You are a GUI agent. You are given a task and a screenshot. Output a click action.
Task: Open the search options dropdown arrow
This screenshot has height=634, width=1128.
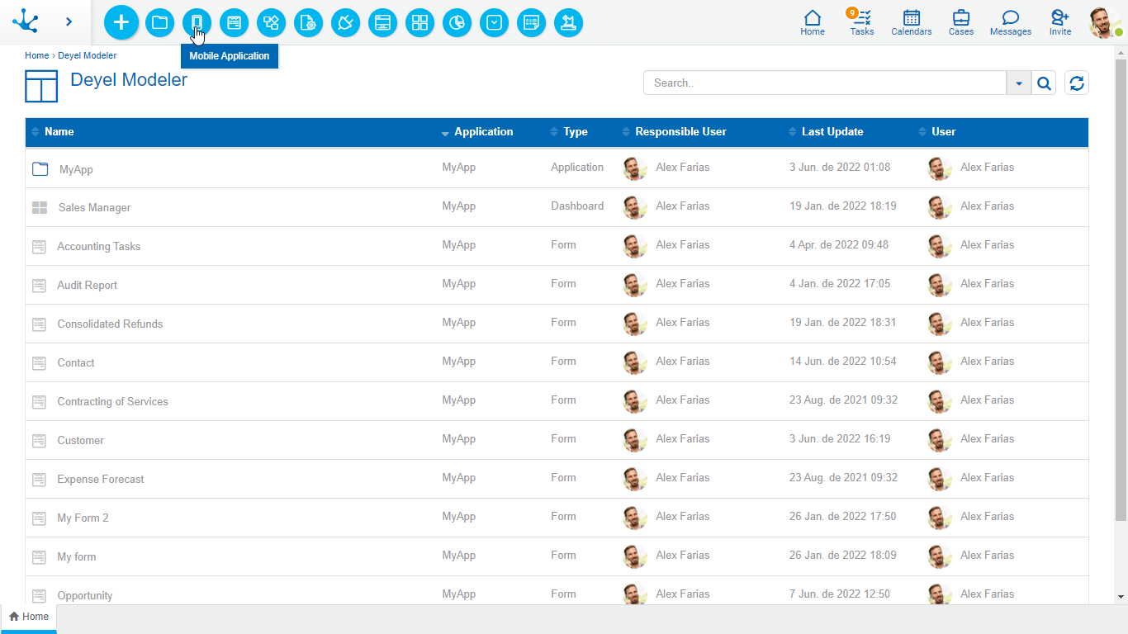click(x=1019, y=83)
